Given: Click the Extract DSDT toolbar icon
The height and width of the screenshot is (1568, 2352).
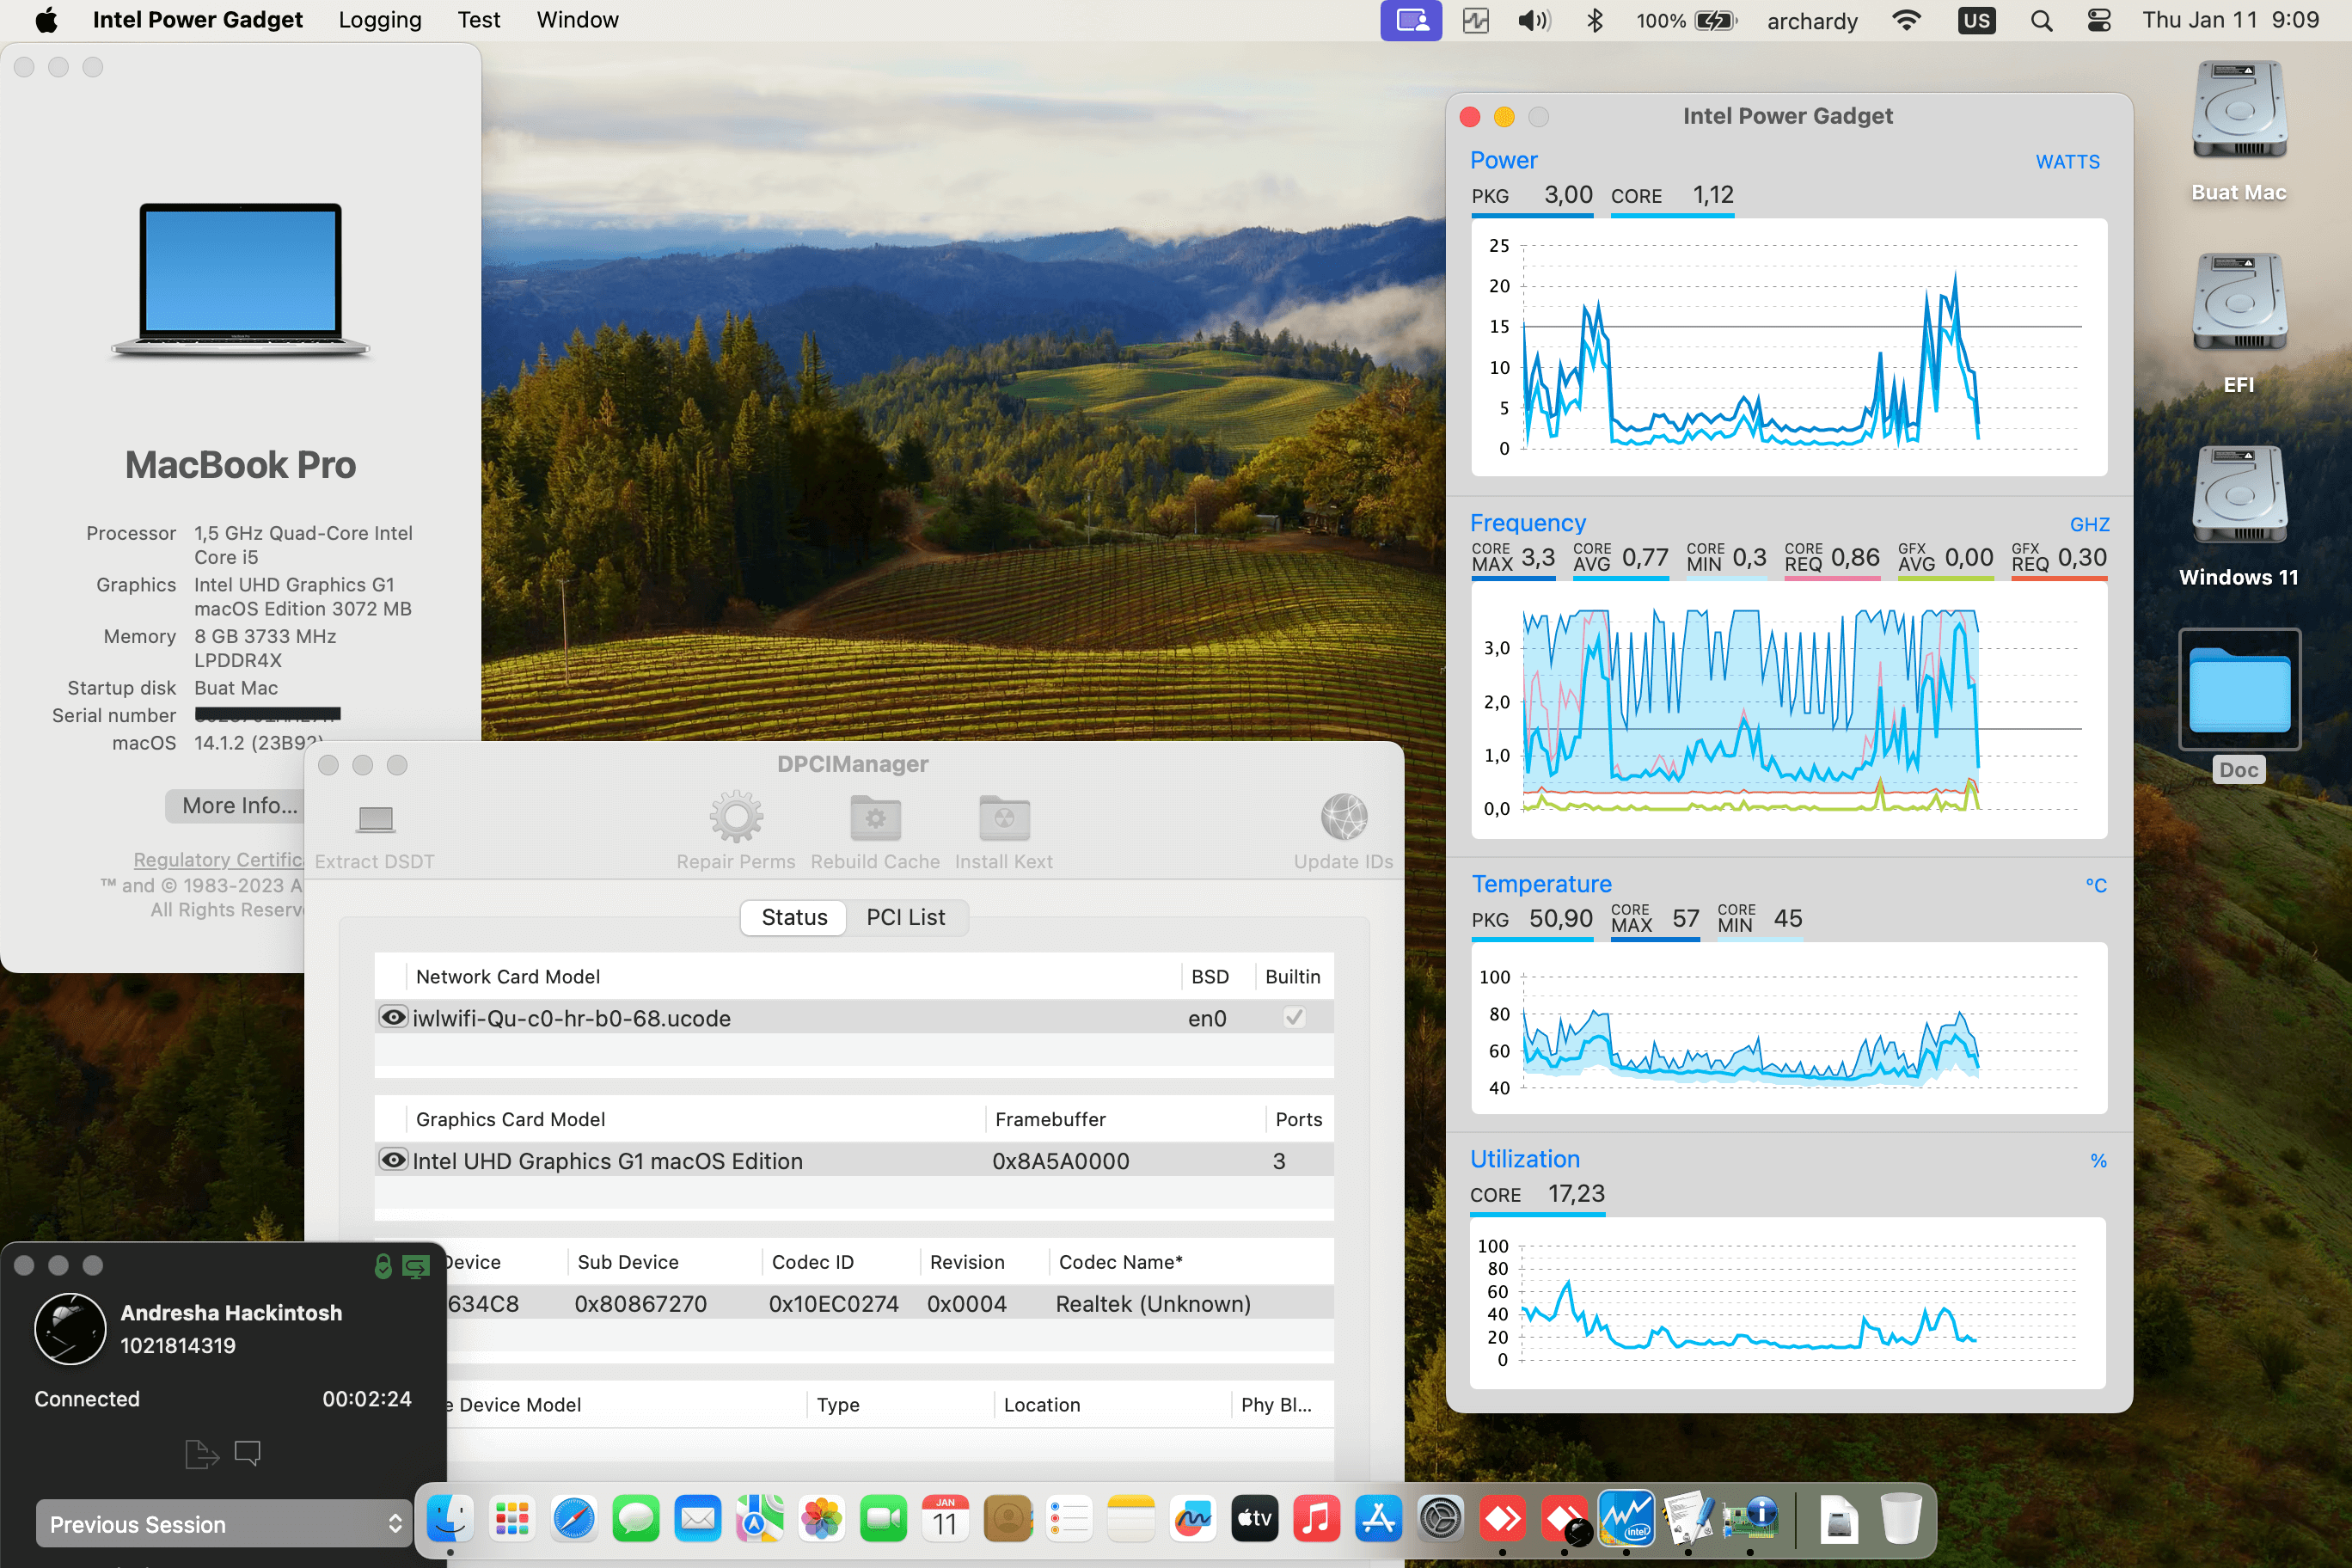Looking at the screenshot, I should pos(375,819).
